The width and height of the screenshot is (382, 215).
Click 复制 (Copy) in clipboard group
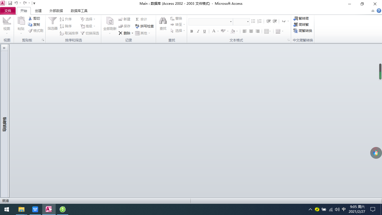[34, 25]
